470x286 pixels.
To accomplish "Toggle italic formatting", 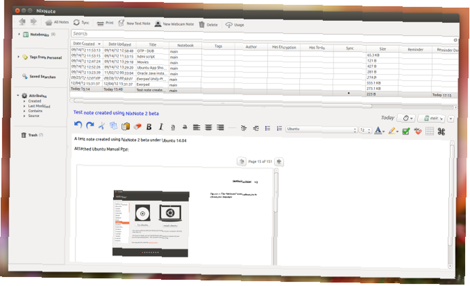I will click(x=161, y=127).
